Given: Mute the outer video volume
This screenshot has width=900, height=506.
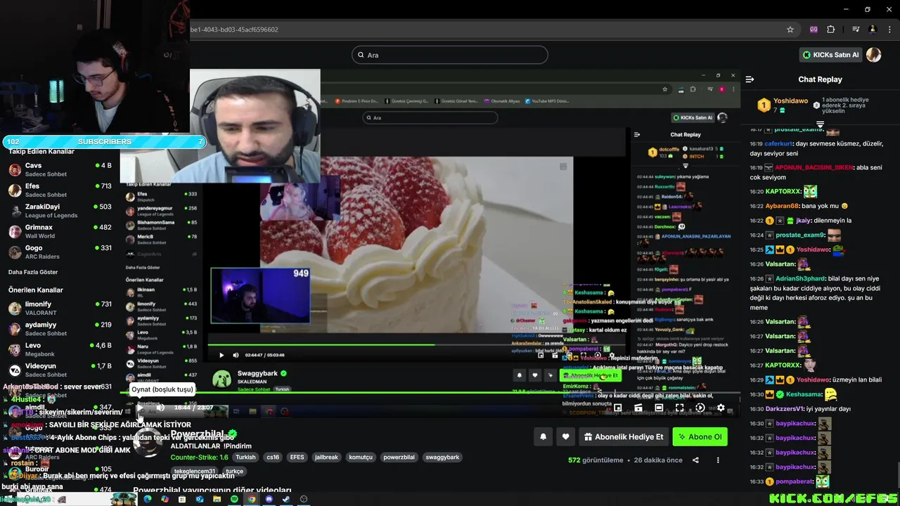Looking at the screenshot, I should (x=160, y=408).
